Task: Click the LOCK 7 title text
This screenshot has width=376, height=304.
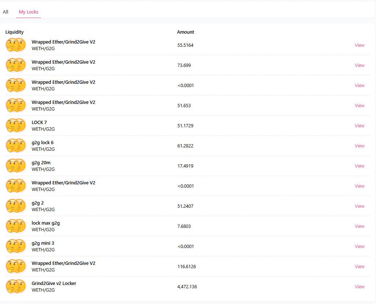Action: (x=39, y=122)
